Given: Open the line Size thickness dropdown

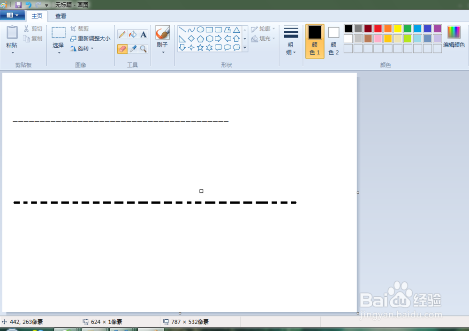Looking at the screenshot, I should click(x=291, y=41).
